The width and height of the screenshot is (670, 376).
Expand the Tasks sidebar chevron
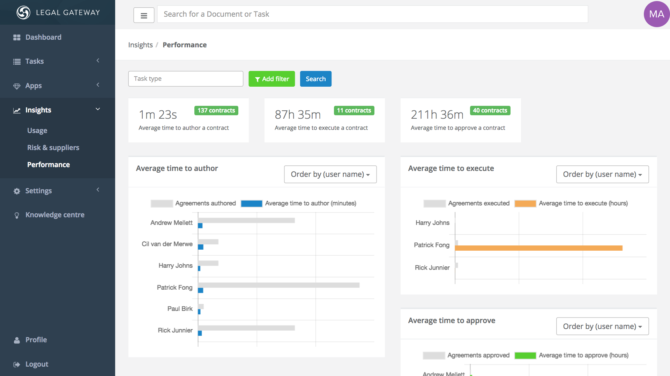[x=98, y=61]
